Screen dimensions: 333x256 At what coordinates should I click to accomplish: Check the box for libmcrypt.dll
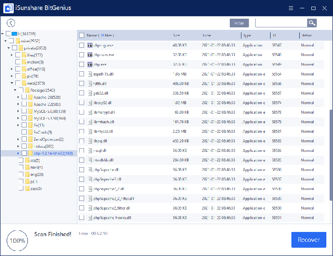tap(82, 112)
